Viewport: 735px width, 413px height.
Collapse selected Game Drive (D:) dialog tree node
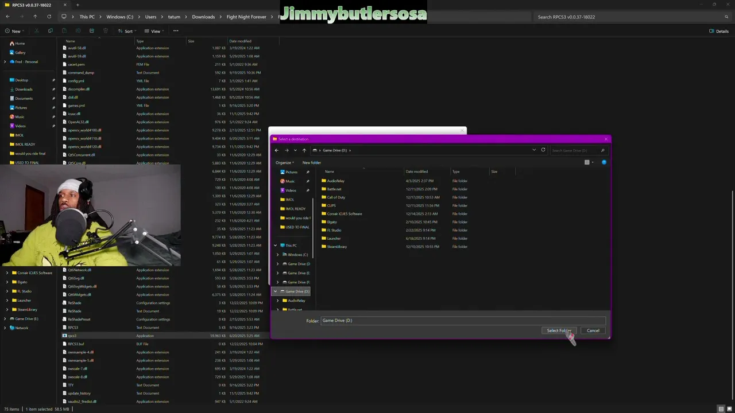(x=275, y=291)
